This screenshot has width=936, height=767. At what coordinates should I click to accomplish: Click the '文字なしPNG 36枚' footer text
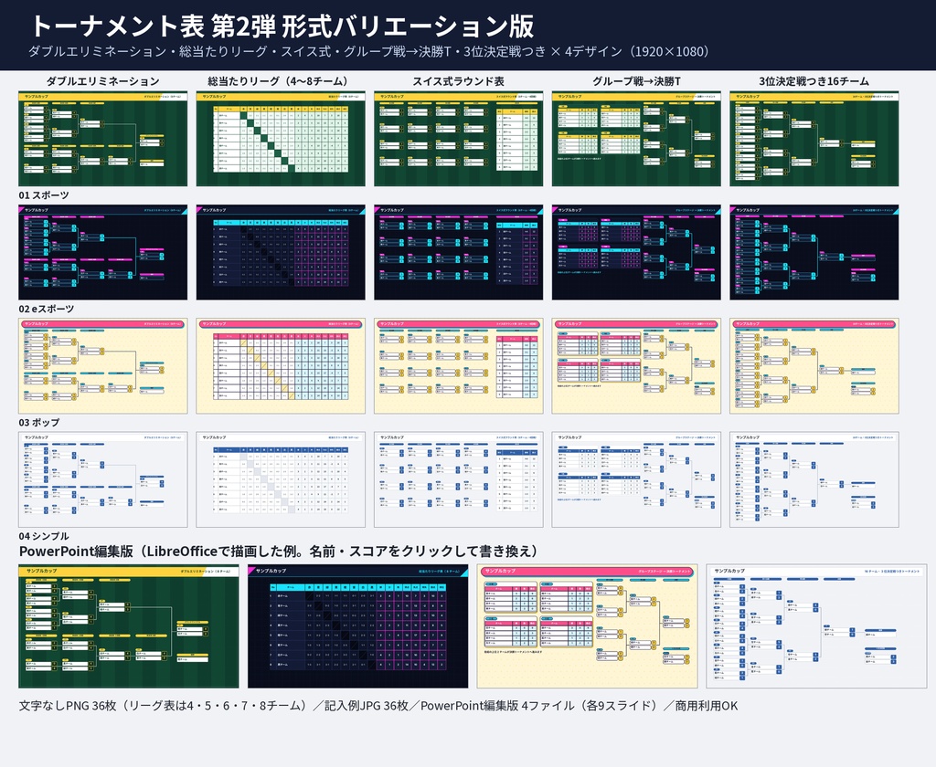click(x=68, y=706)
